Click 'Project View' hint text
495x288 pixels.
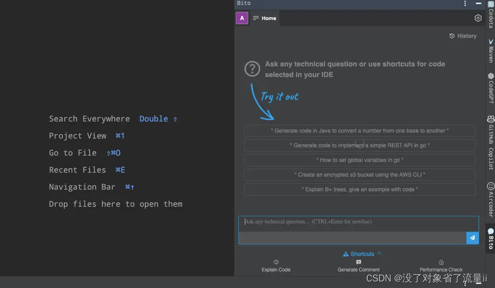click(78, 136)
